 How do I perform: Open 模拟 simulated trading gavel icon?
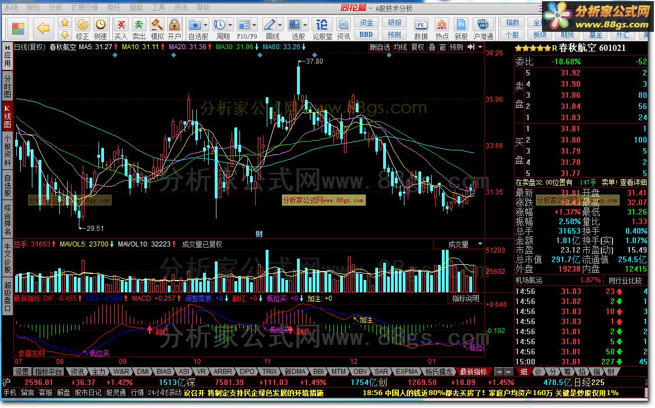(x=157, y=29)
